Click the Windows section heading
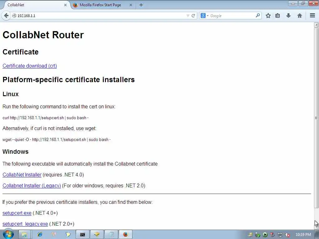Viewport: 319px width, 239px height. pyautogui.click(x=16, y=152)
